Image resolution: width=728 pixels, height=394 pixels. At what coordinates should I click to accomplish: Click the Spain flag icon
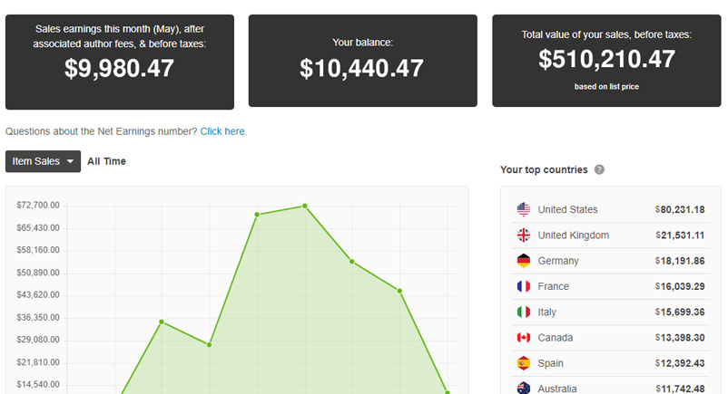click(523, 363)
